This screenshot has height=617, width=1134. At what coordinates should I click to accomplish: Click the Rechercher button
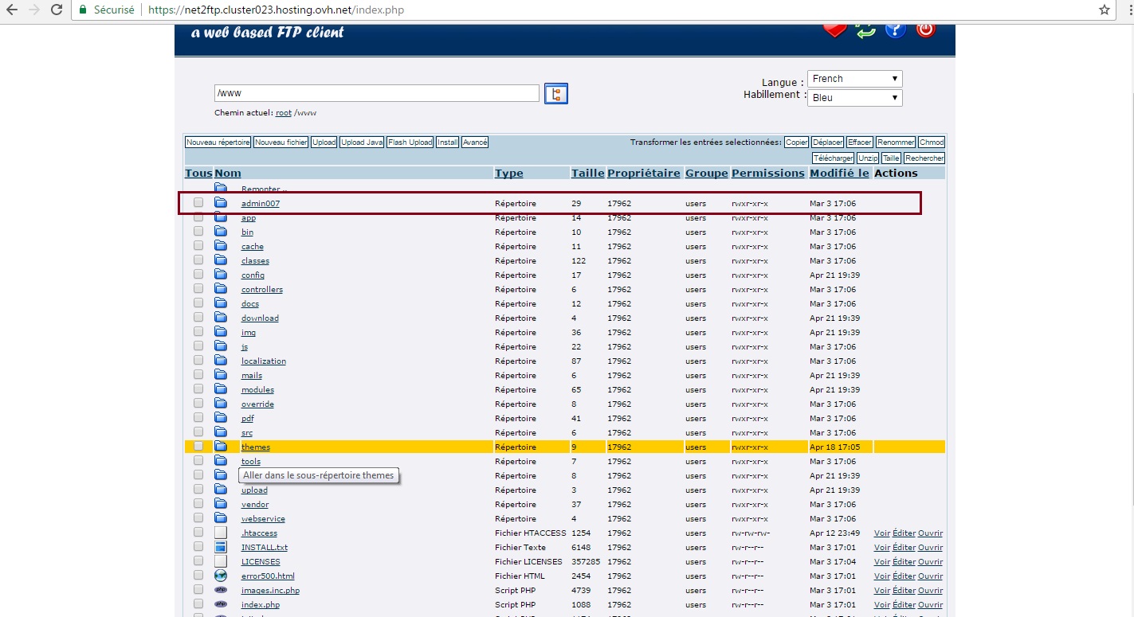click(924, 158)
